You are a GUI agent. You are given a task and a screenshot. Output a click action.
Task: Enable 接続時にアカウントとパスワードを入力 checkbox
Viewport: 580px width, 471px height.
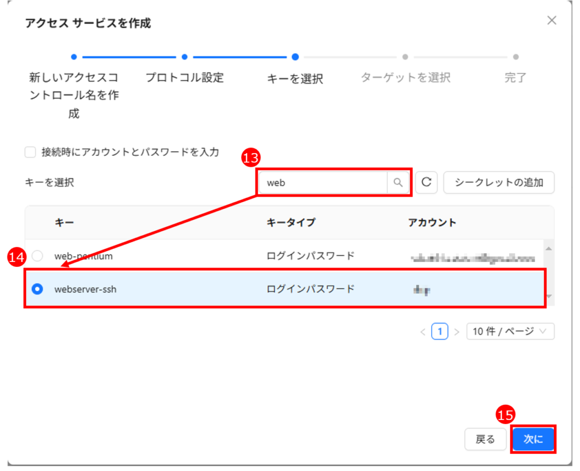coord(30,152)
